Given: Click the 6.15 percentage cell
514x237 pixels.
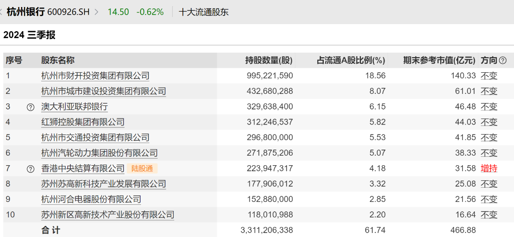Looking at the screenshot, I should coord(377,106).
